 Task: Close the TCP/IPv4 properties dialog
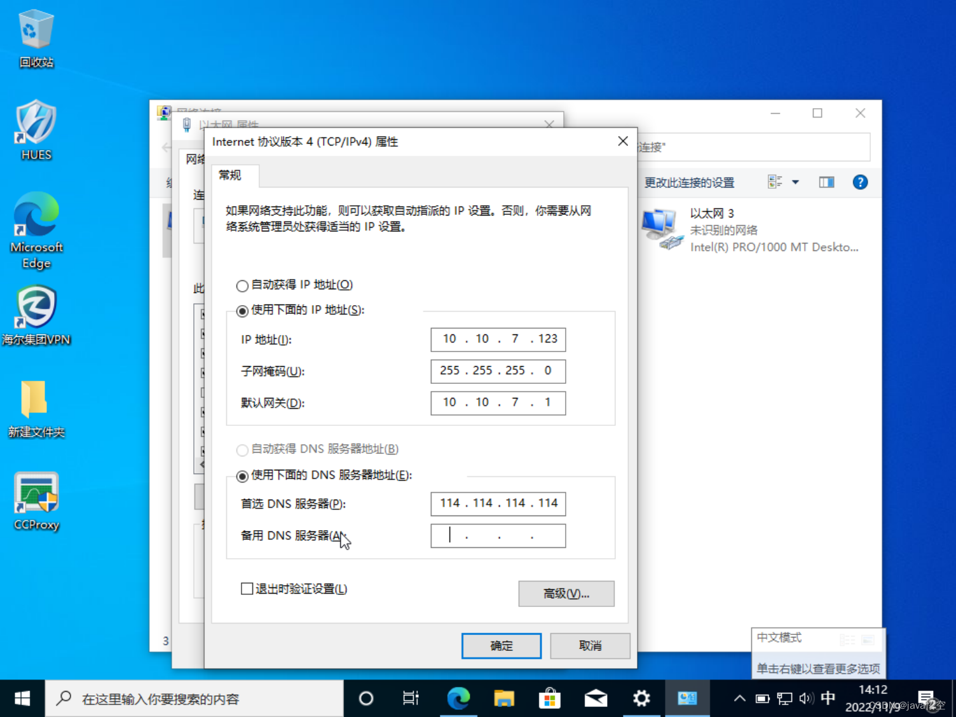click(623, 141)
